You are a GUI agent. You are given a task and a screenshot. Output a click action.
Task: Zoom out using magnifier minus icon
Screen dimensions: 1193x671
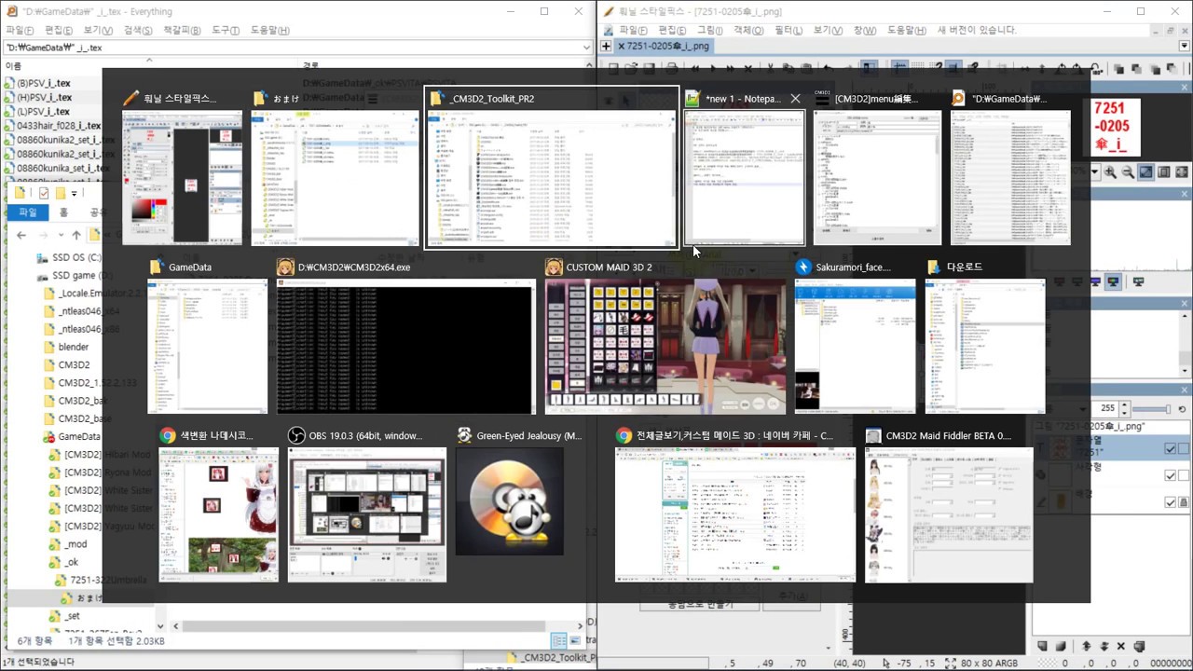1128,172
